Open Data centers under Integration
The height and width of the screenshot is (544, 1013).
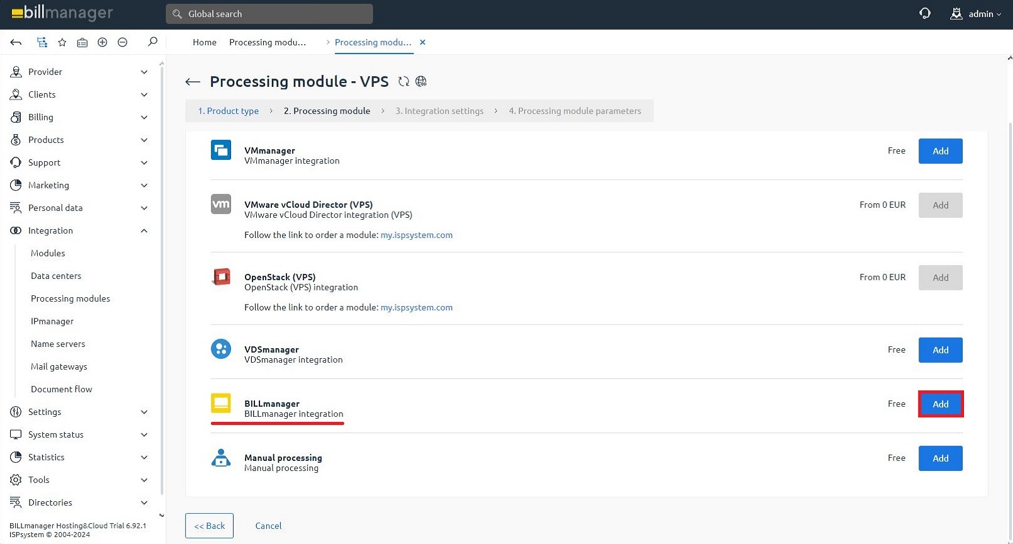56,276
